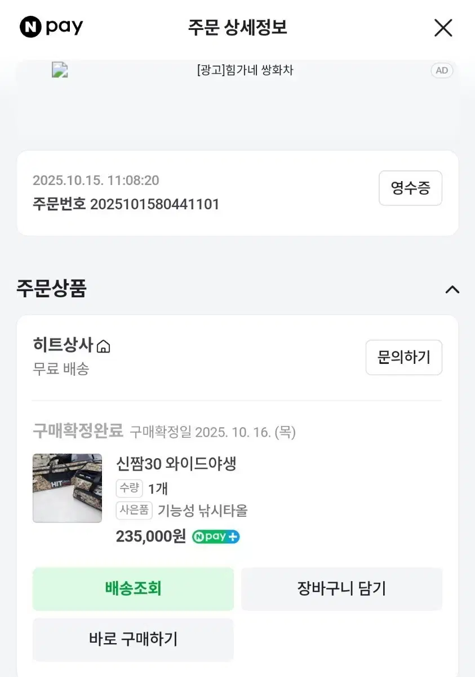This screenshot has height=677, width=475.
Task: Click the broken ad image icon
Action: point(60,70)
